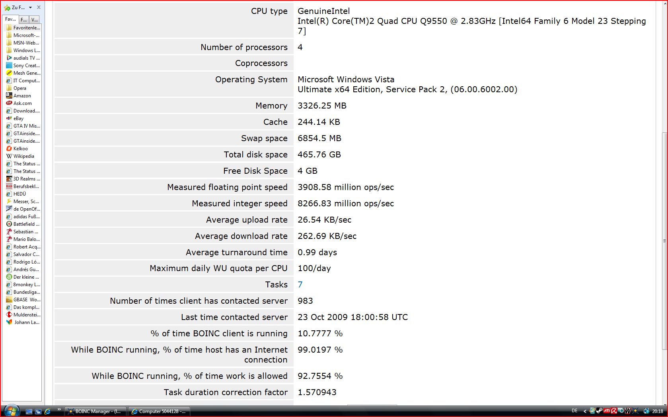Open the Der kleine favorite
668x417 pixels.
point(23,277)
